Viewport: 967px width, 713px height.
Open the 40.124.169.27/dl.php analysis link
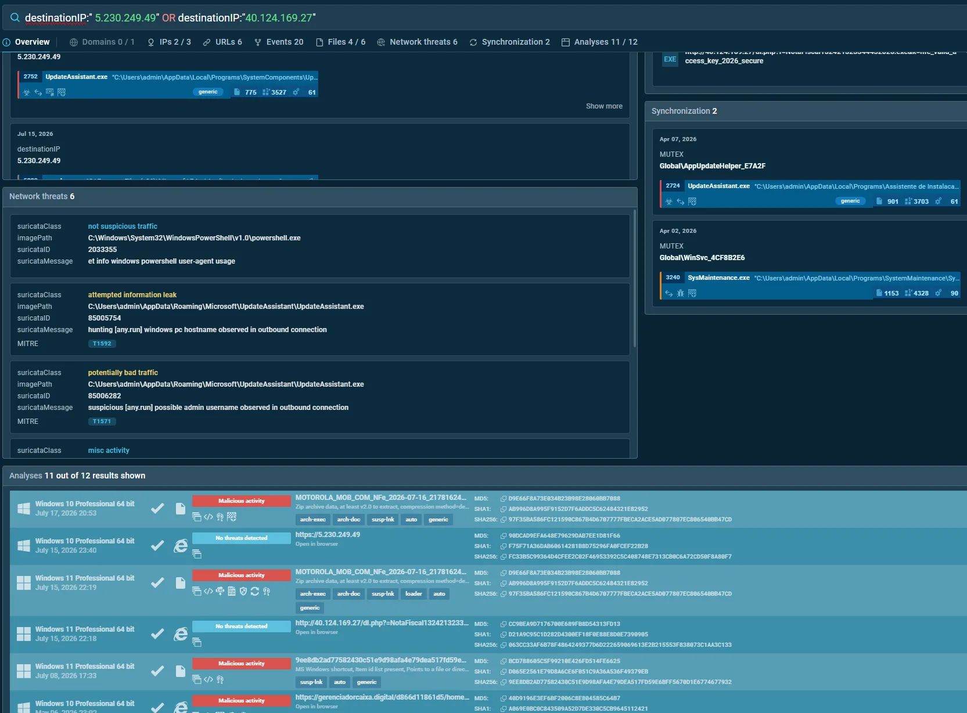(x=382, y=623)
